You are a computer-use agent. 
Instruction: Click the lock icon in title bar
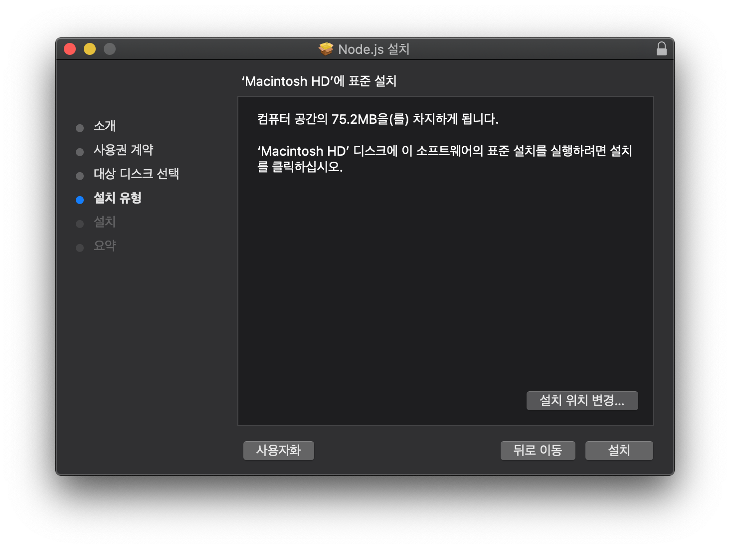click(x=661, y=48)
